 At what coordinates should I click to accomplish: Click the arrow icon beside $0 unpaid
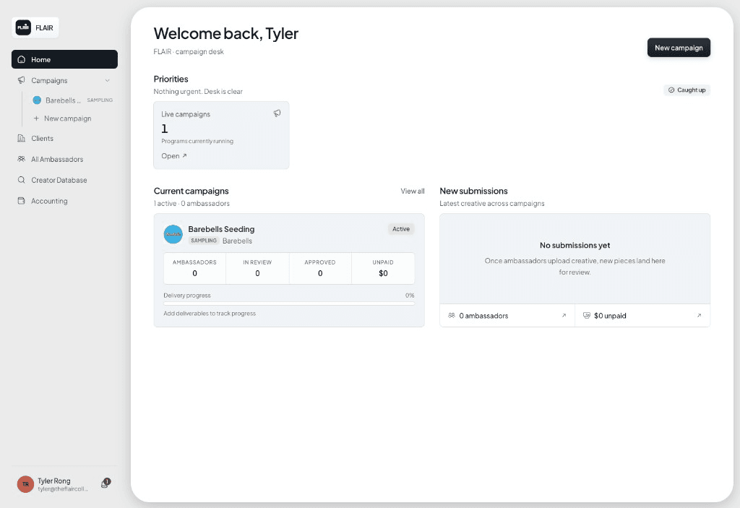tap(699, 315)
